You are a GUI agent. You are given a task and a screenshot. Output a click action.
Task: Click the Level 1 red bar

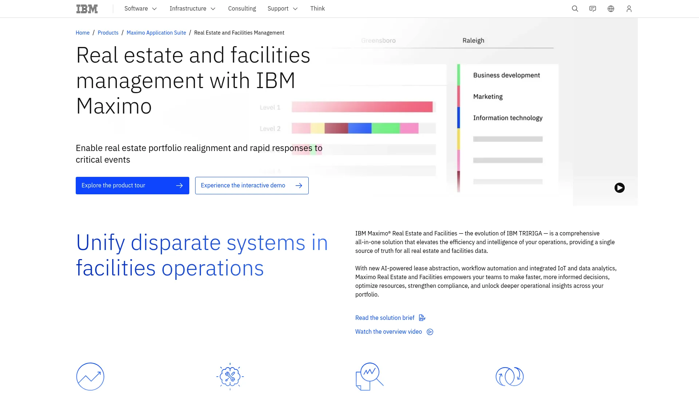tap(362, 107)
